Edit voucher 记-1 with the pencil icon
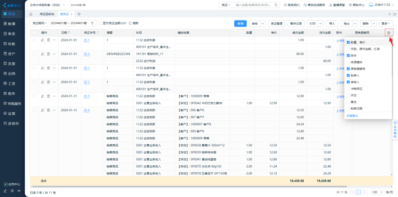This screenshot has width=398, height=197. 42,40
